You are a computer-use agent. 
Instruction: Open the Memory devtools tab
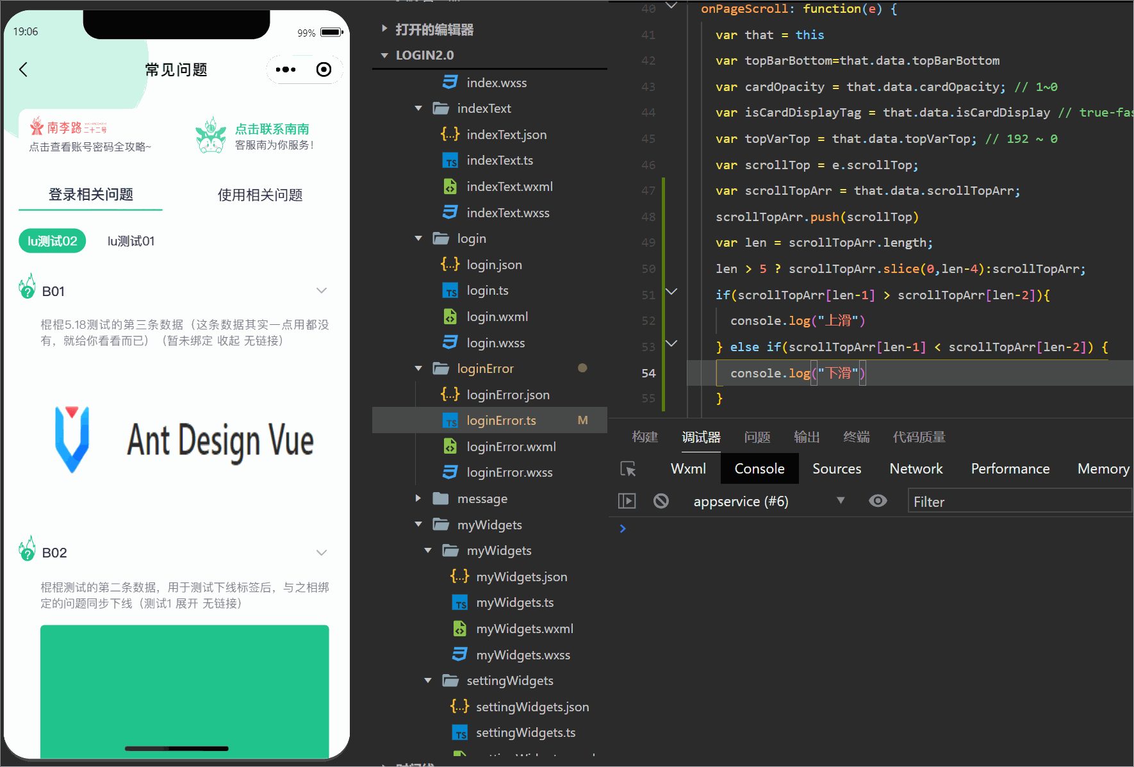(x=1103, y=469)
